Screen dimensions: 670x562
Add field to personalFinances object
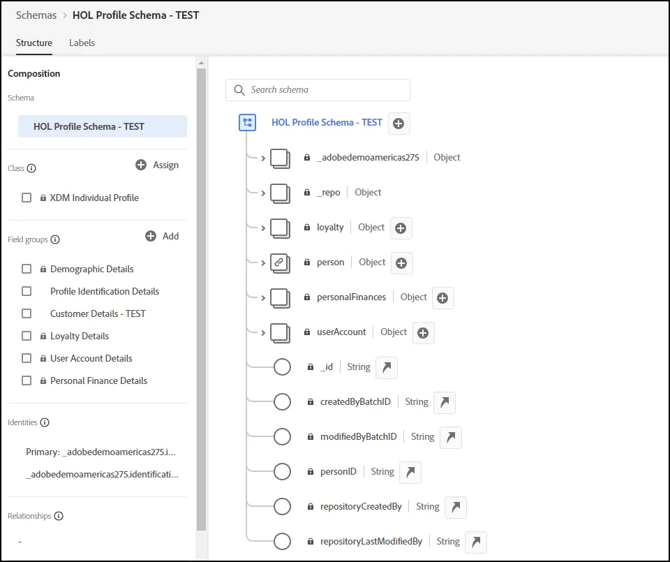442,298
